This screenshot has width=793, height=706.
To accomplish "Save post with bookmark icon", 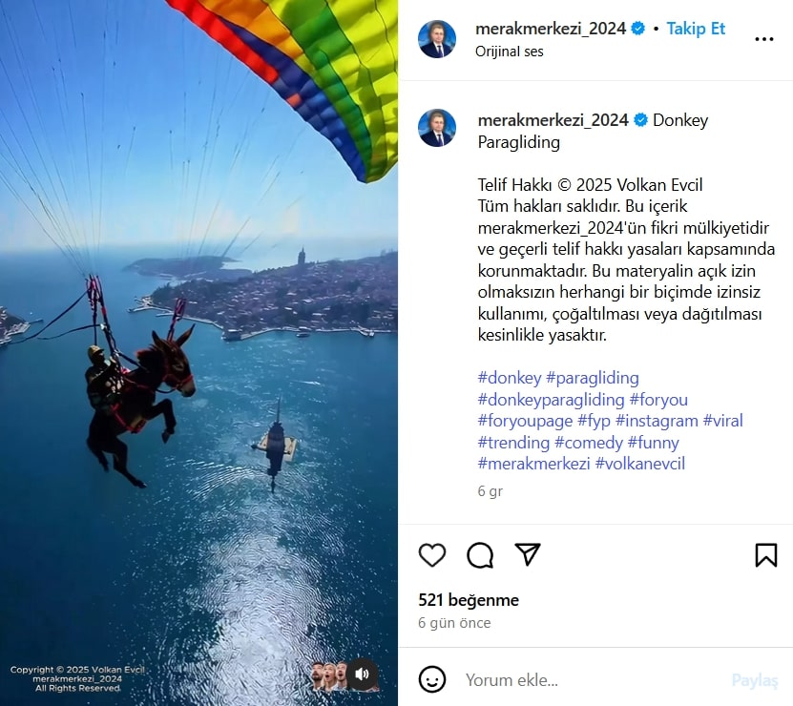I will coord(766,555).
